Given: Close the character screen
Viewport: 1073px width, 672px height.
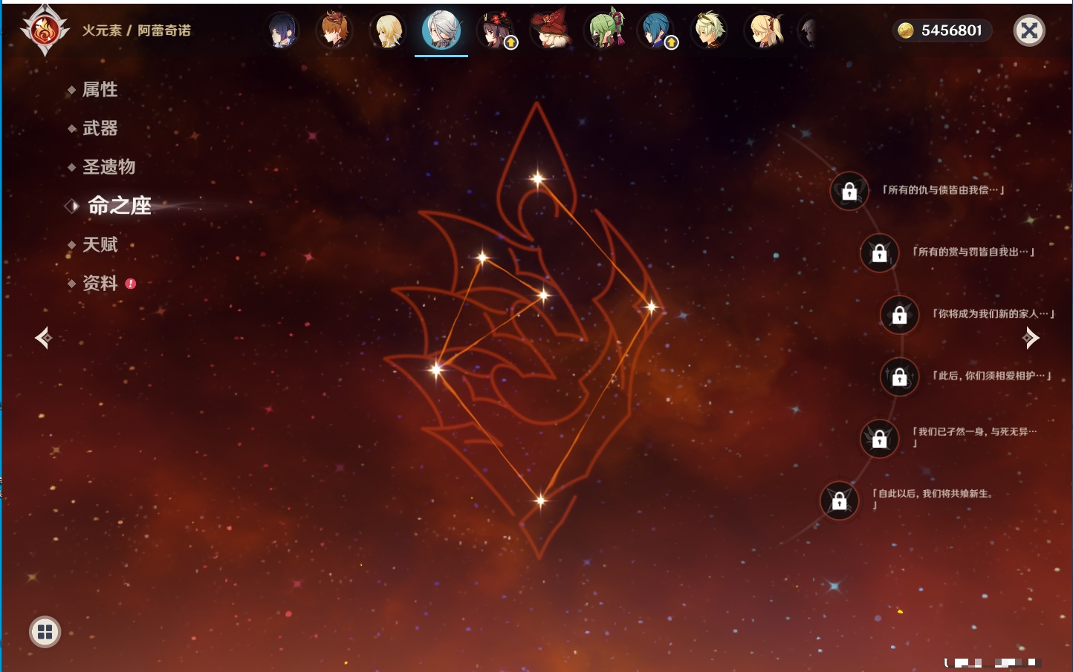Looking at the screenshot, I should 1029,30.
